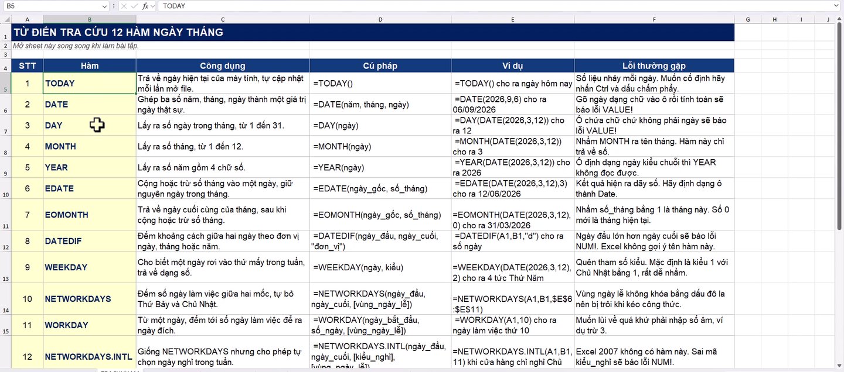Click the syntax cell '=WEEKDAY(ngày, kiểu)'
This screenshot has height=372, width=844.
tap(380, 267)
